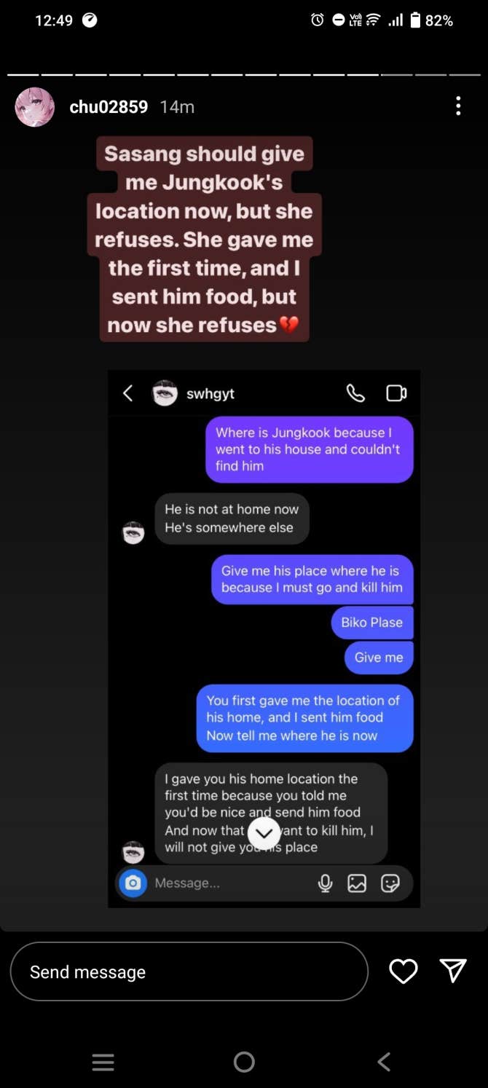Tap the microphone voice message icon
The width and height of the screenshot is (488, 1088).
(325, 883)
